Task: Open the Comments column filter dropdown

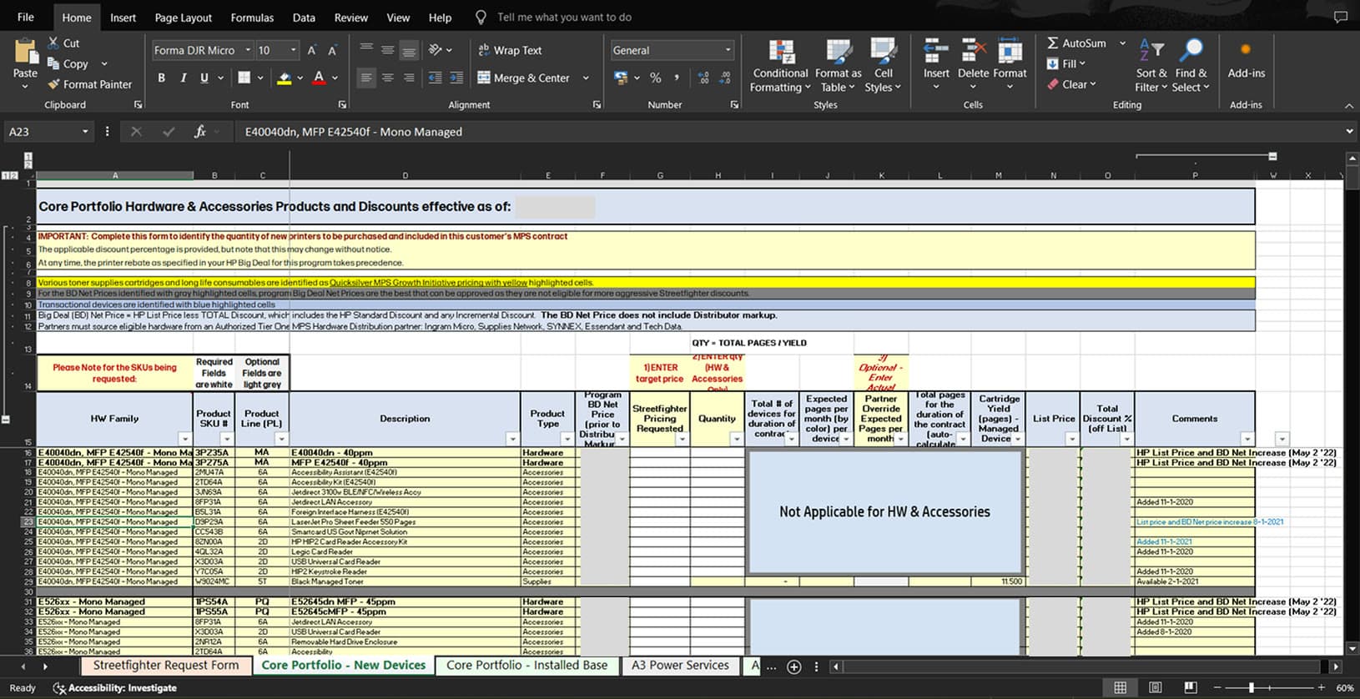Action: (1247, 439)
